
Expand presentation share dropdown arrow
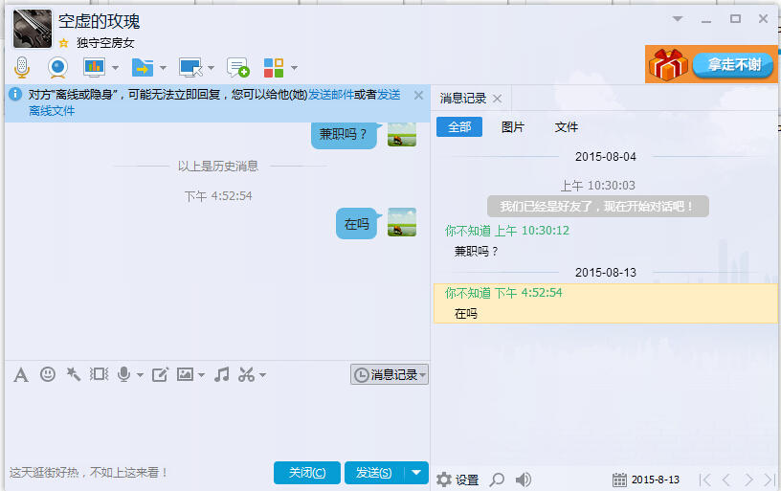pyautogui.click(x=116, y=67)
